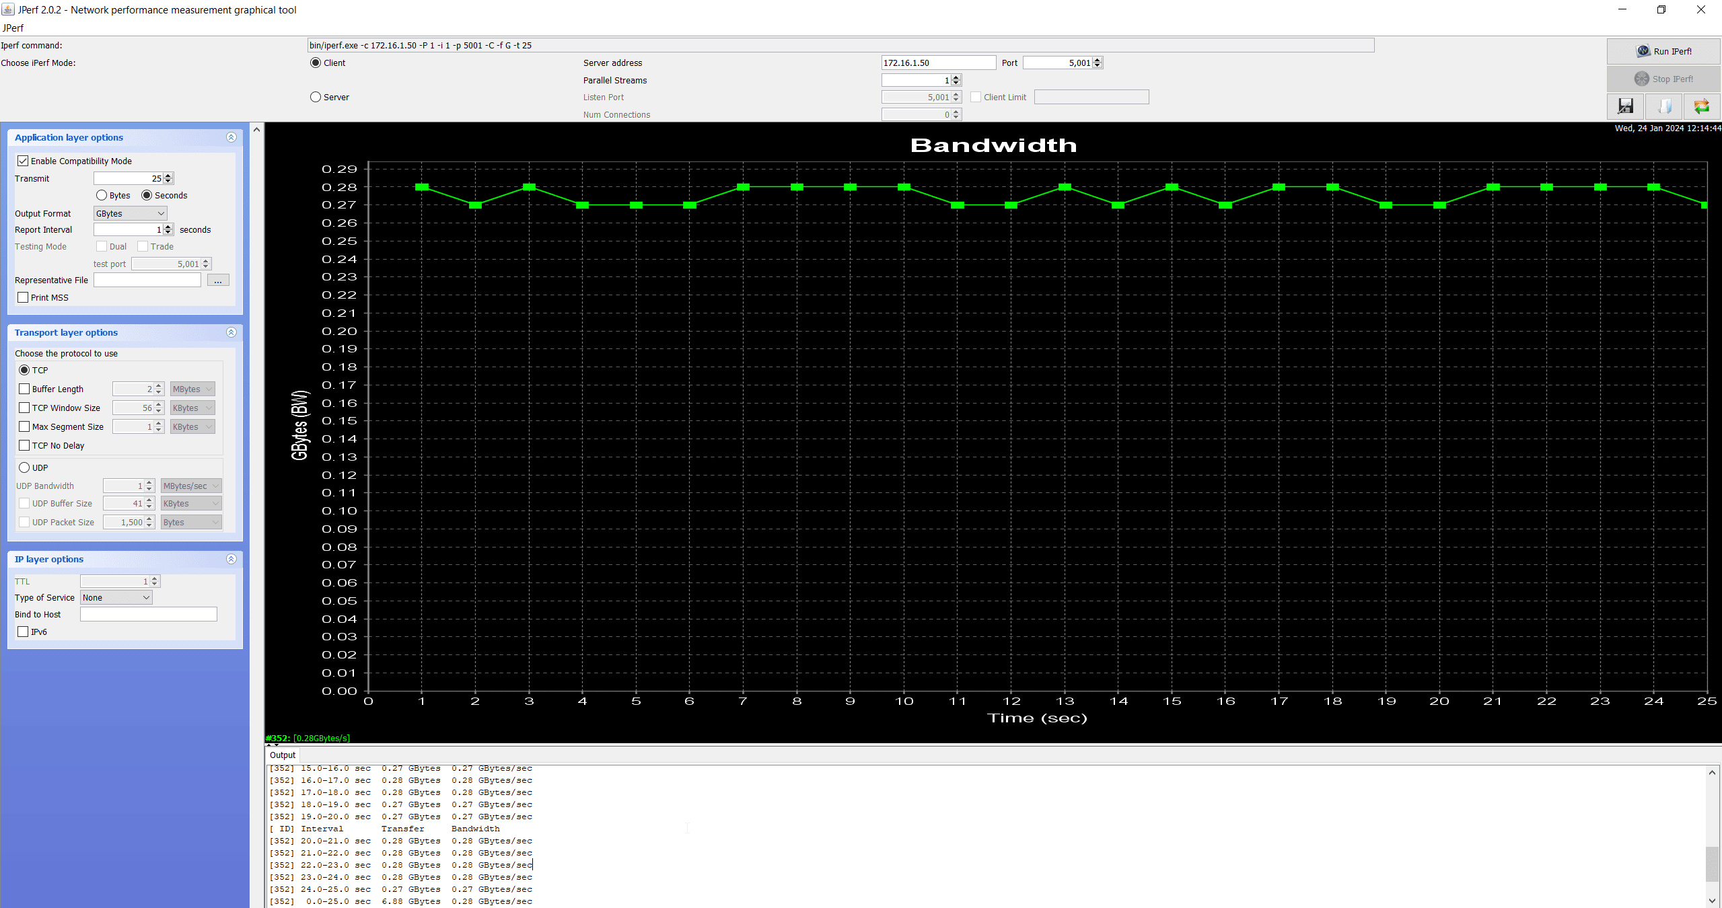Decrease the Port value
The width and height of the screenshot is (1722, 908).
tap(1098, 66)
